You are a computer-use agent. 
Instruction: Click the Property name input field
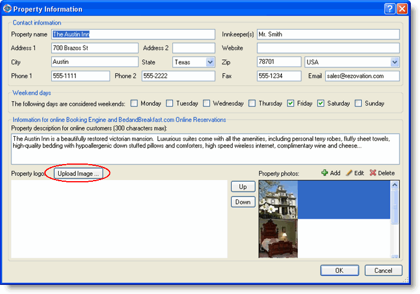tap(132, 34)
